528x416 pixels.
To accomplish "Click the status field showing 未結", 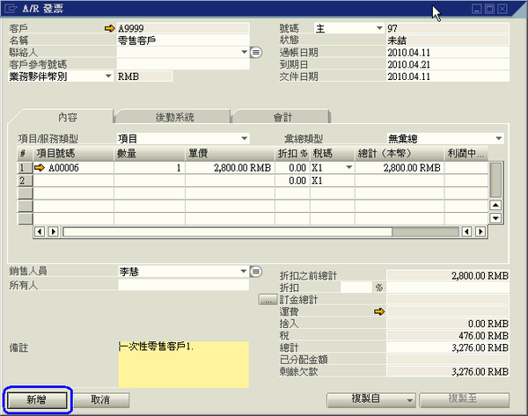I will [448, 40].
